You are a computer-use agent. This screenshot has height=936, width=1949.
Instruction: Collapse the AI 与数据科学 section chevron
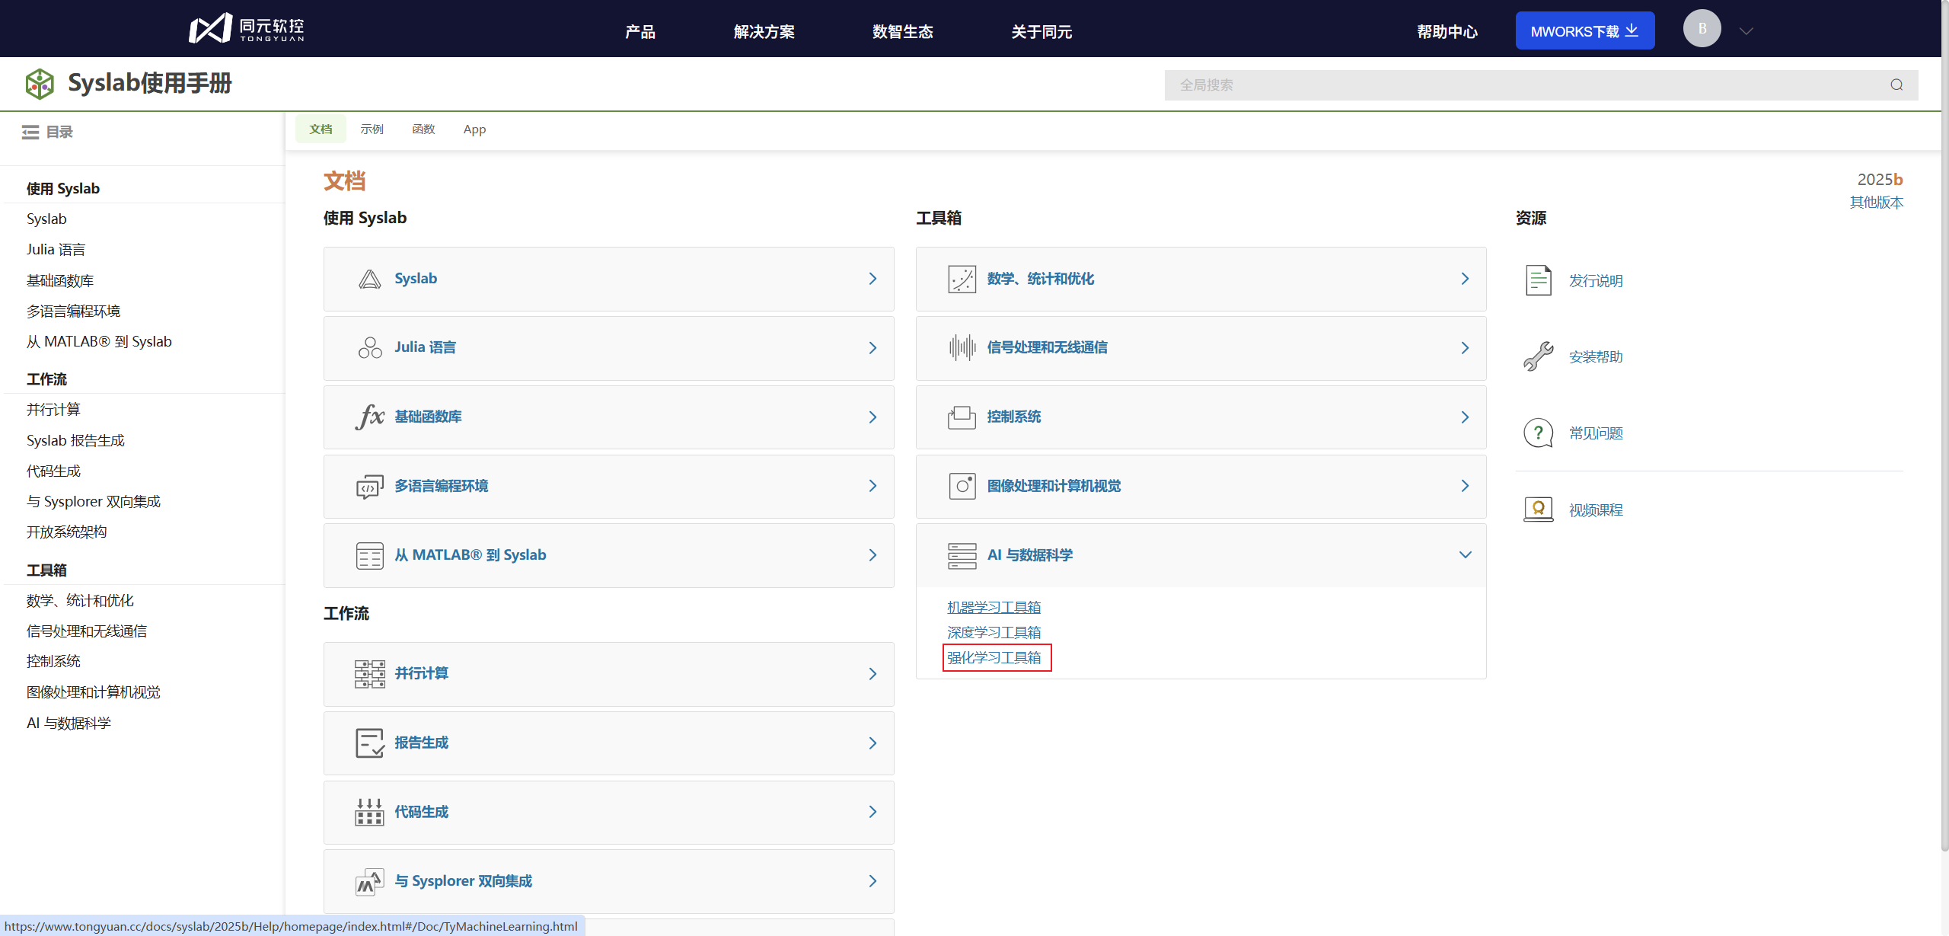point(1465,554)
